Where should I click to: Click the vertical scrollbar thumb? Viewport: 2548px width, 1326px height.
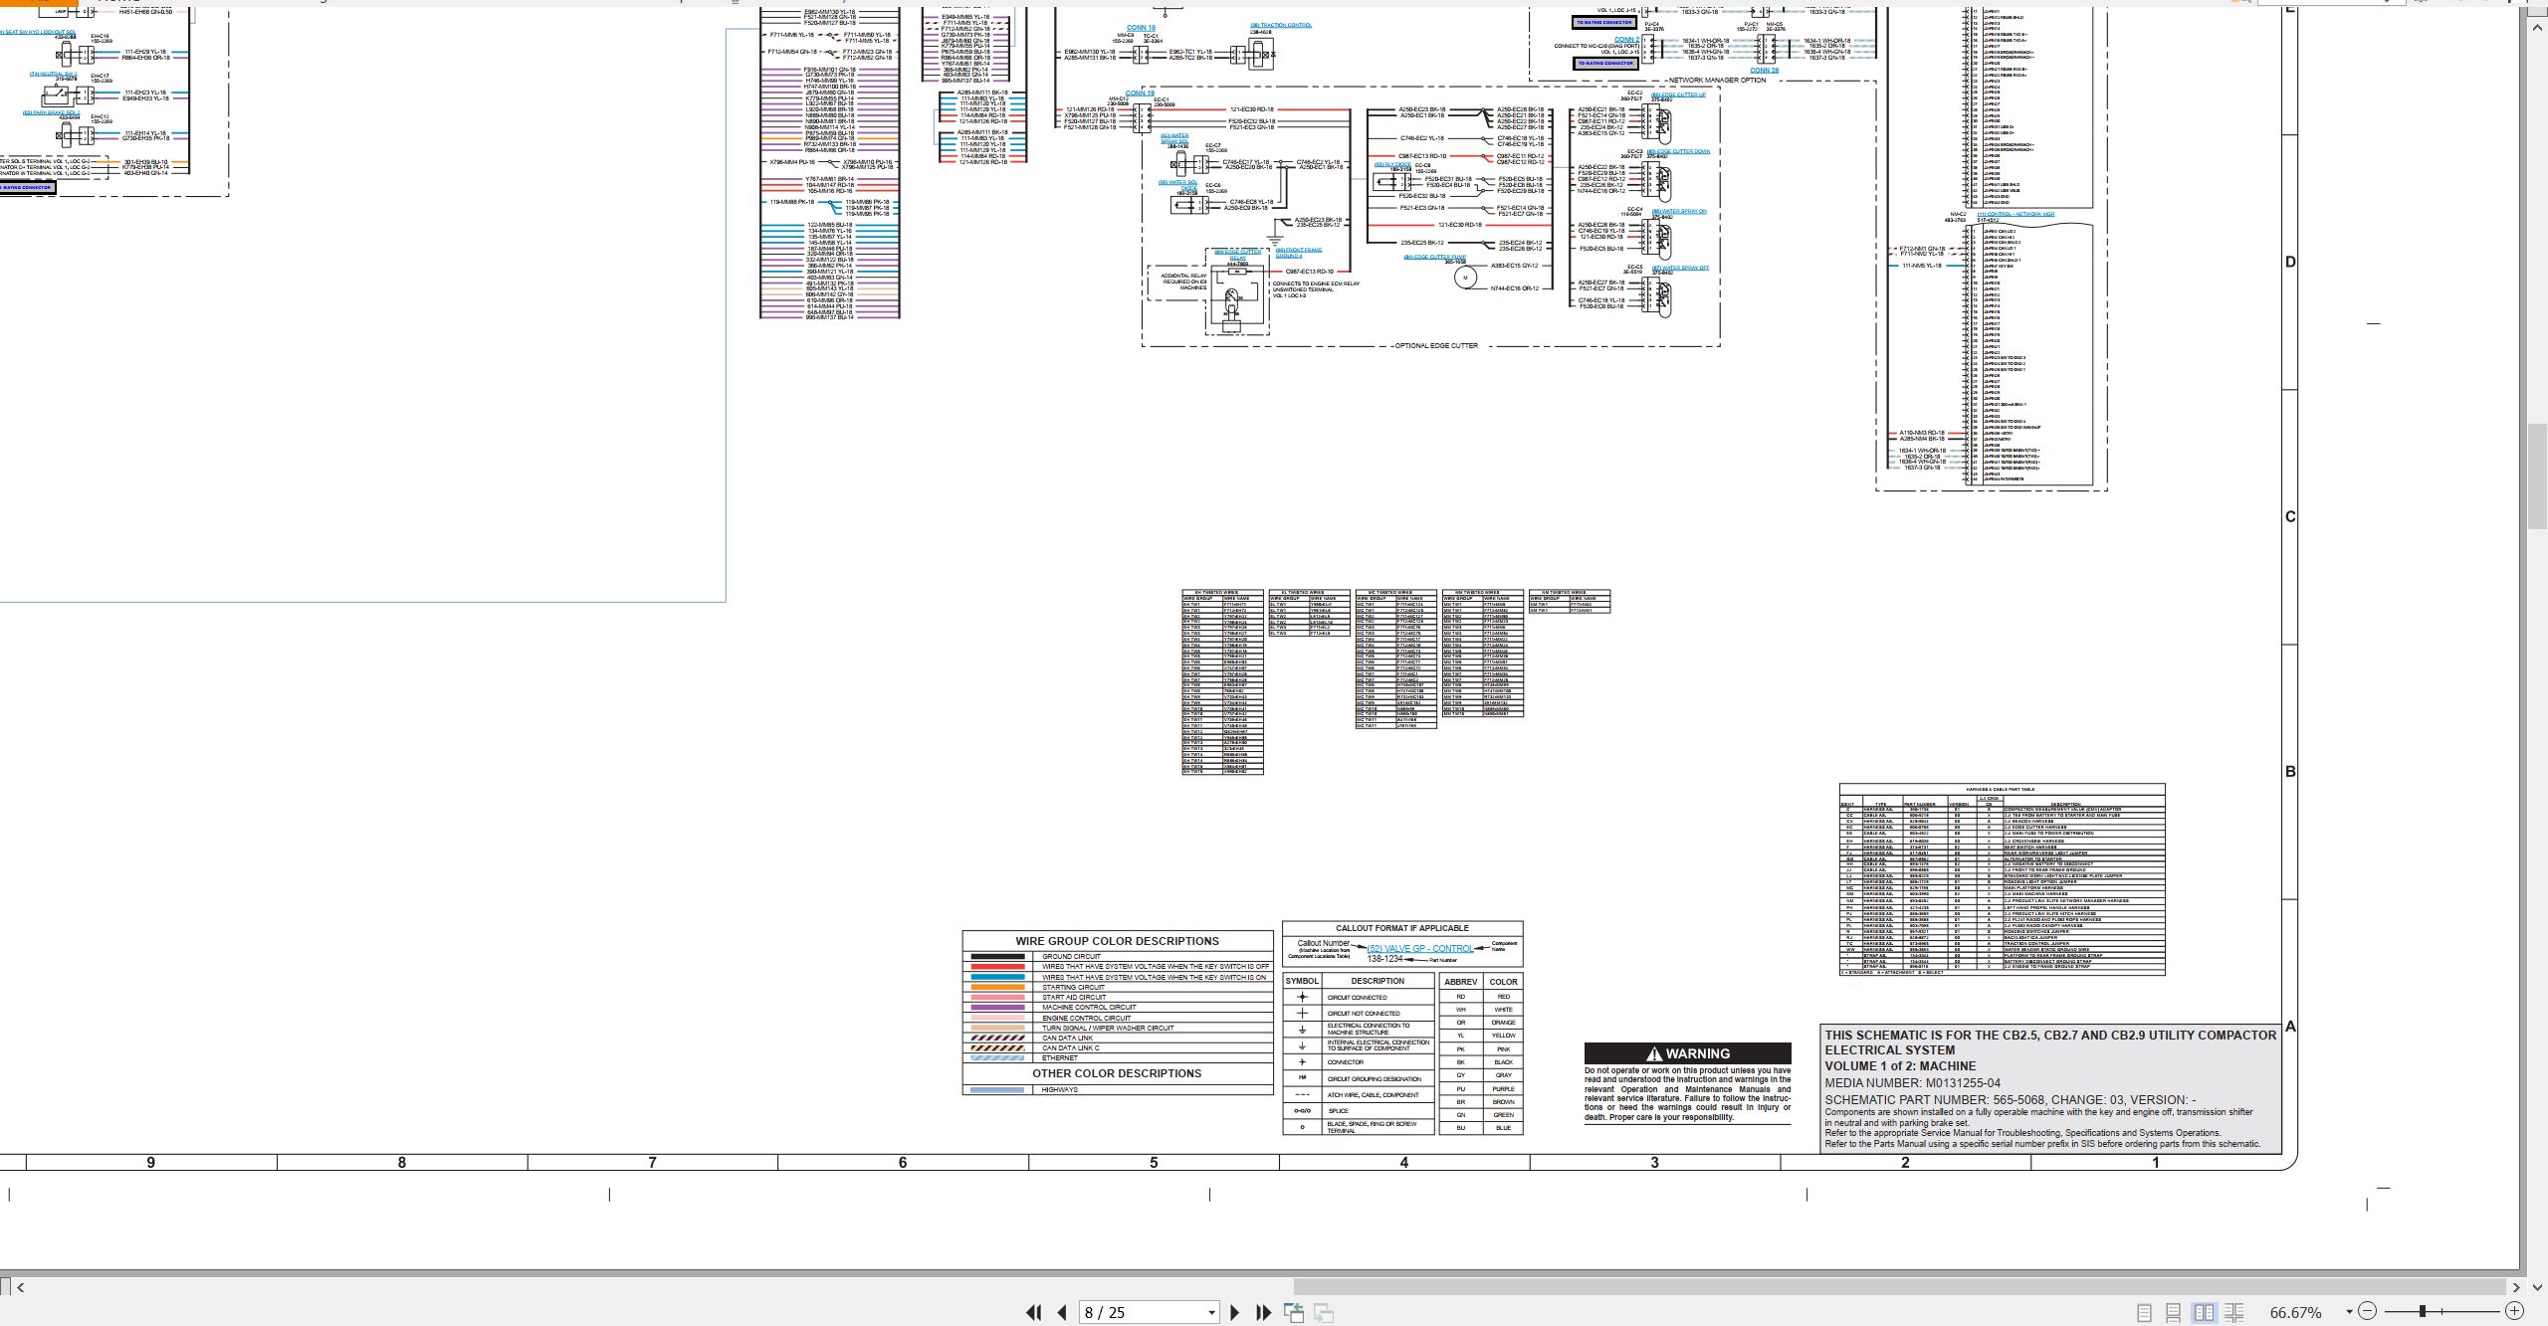coord(2537,475)
